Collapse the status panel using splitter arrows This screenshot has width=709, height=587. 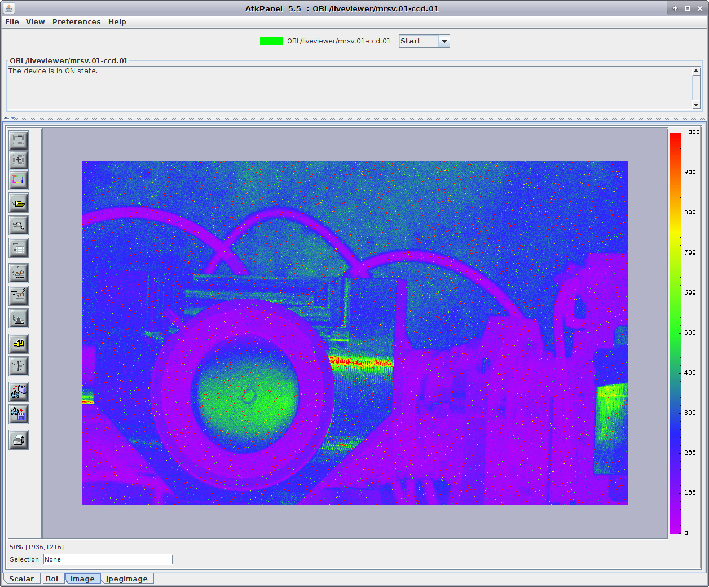pyautogui.click(x=6, y=119)
